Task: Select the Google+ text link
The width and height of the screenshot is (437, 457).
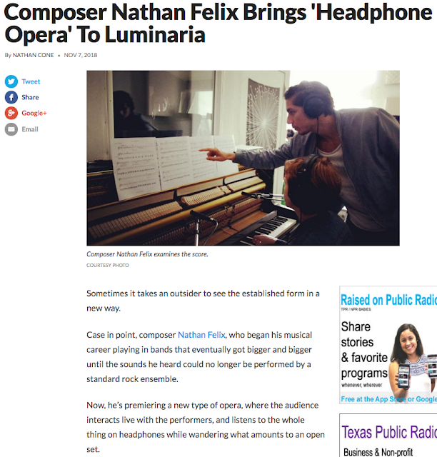Action: coord(34,113)
